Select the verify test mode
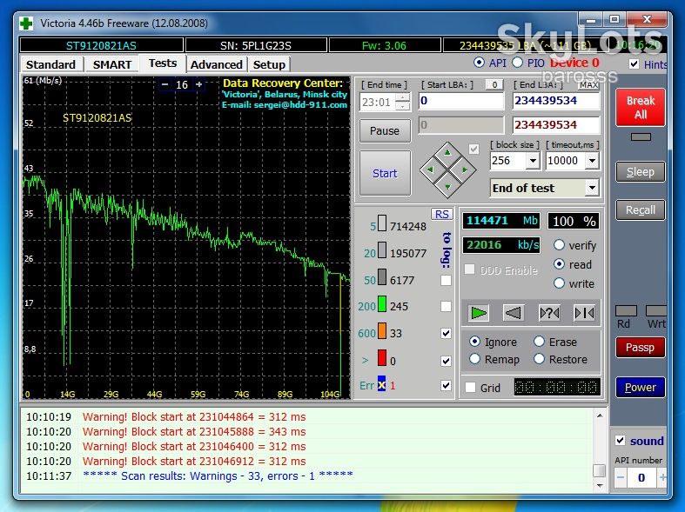 (x=559, y=244)
